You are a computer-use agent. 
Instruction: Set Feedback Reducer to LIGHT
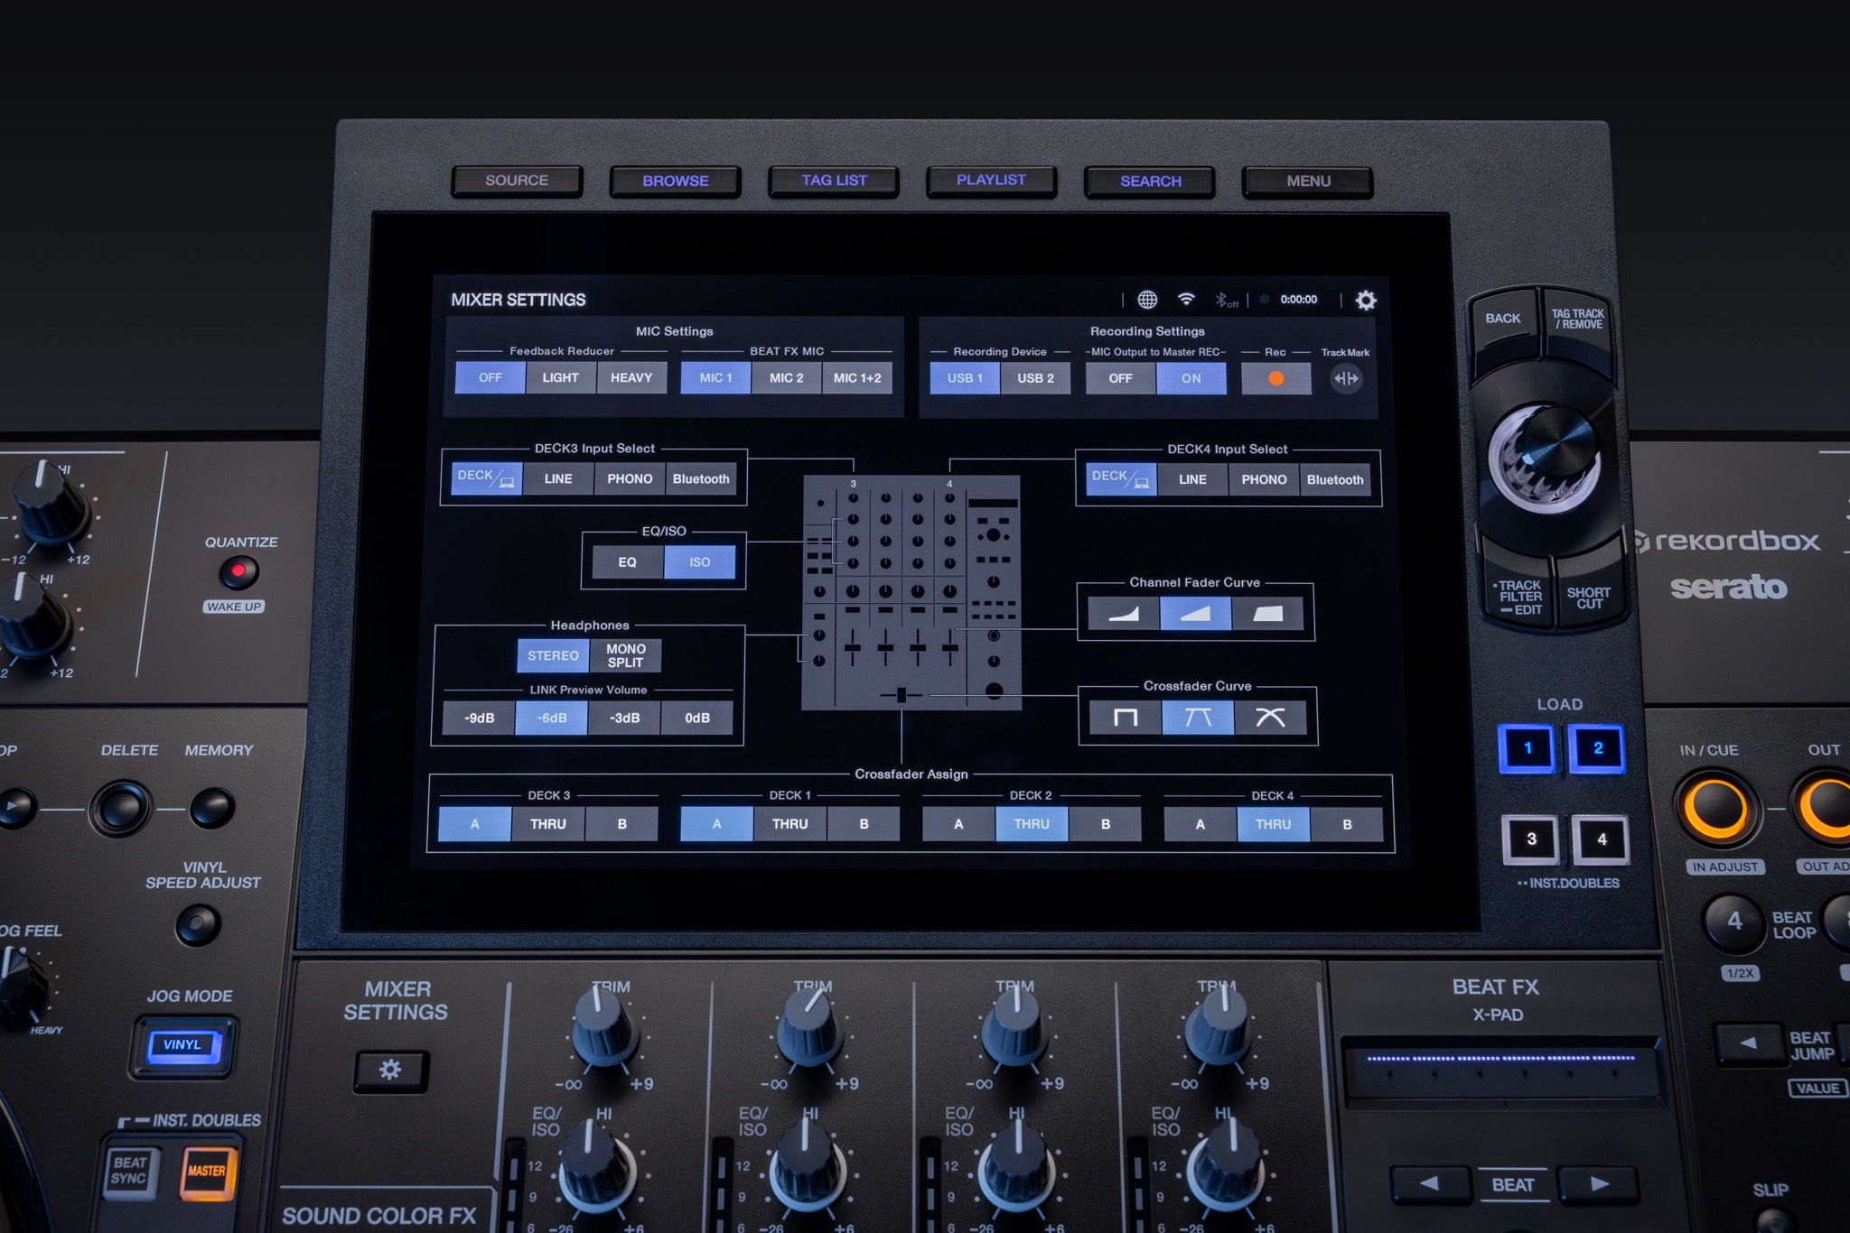pos(560,377)
